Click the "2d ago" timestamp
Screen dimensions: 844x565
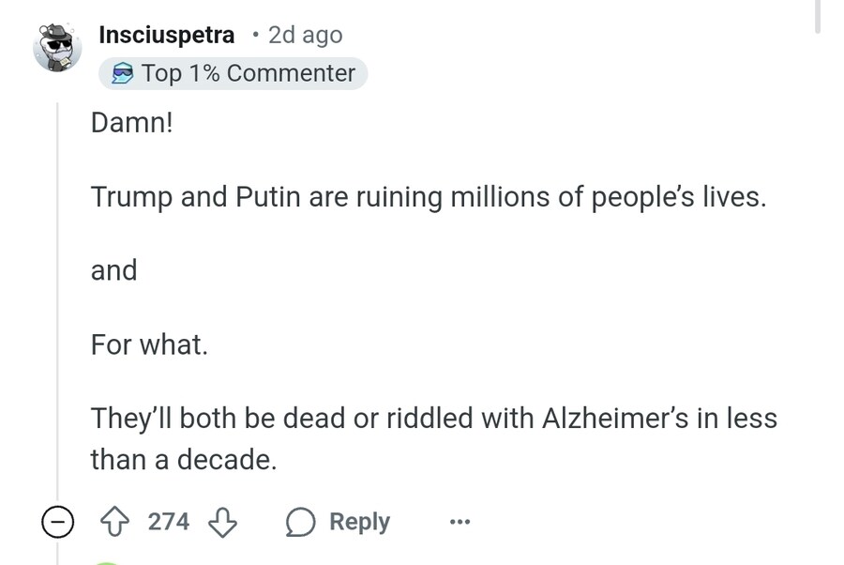pos(305,35)
